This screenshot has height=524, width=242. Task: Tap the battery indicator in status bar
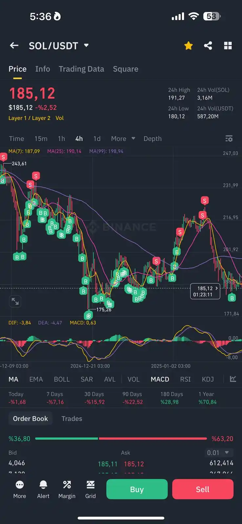tap(212, 16)
